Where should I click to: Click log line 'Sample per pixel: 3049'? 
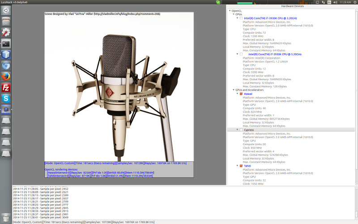point(40,217)
